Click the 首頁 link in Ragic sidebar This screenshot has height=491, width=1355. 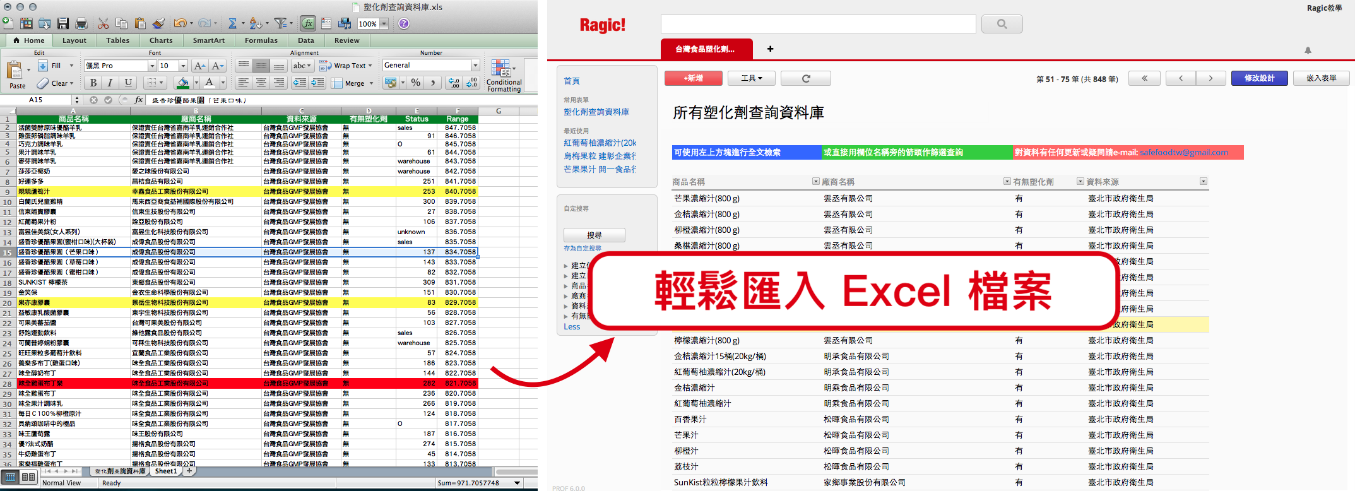(x=572, y=81)
